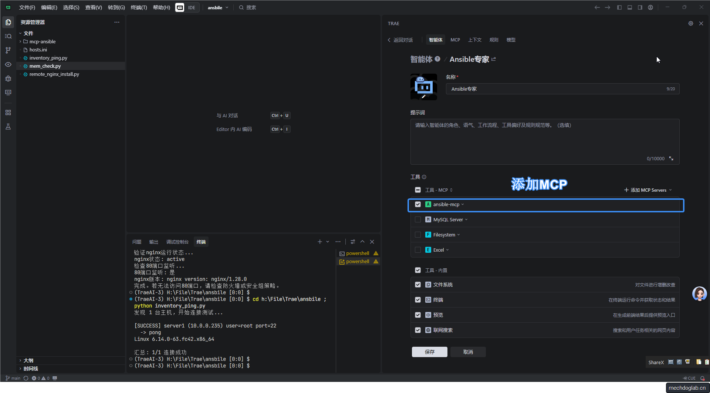710x393 pixels.
Task: Click the agent avatar edit image
Action: [423, 87]
